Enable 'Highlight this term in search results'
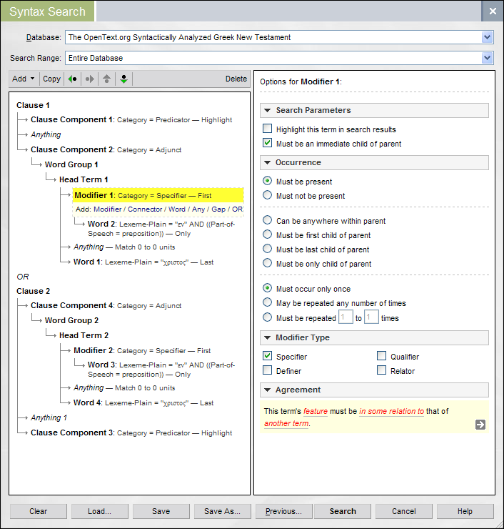This screenshot has height=529, width=504. pos(268,129)
